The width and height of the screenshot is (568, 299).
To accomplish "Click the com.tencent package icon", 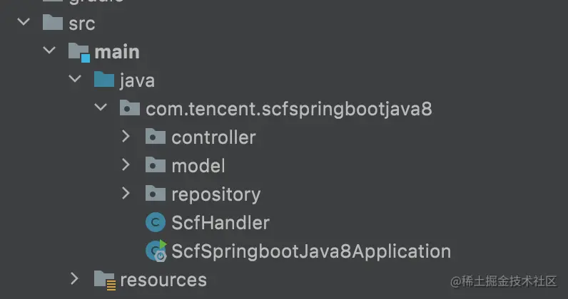I will [129, 108].
